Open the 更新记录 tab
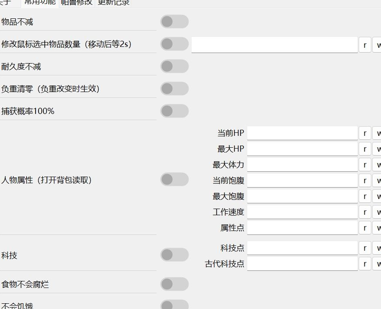The width and height of the screenshot is (381, 309). point(113,2)
